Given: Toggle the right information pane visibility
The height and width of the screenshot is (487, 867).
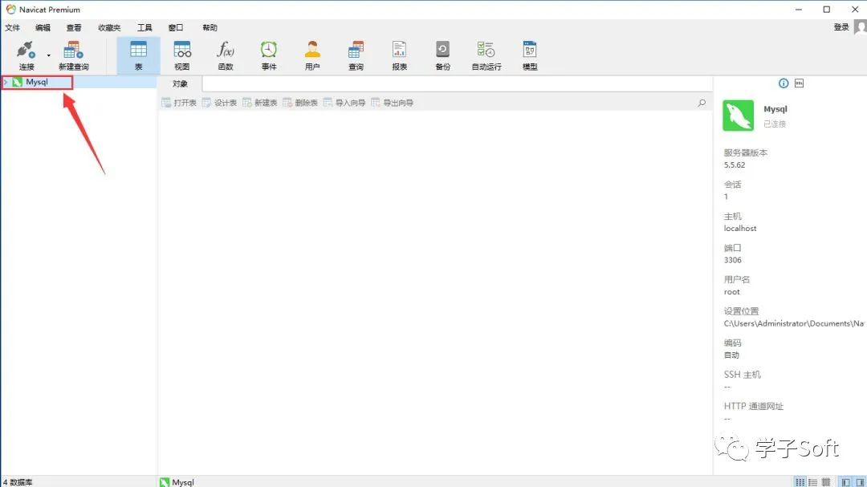Looking at the screenshot, I should [860, 481].
